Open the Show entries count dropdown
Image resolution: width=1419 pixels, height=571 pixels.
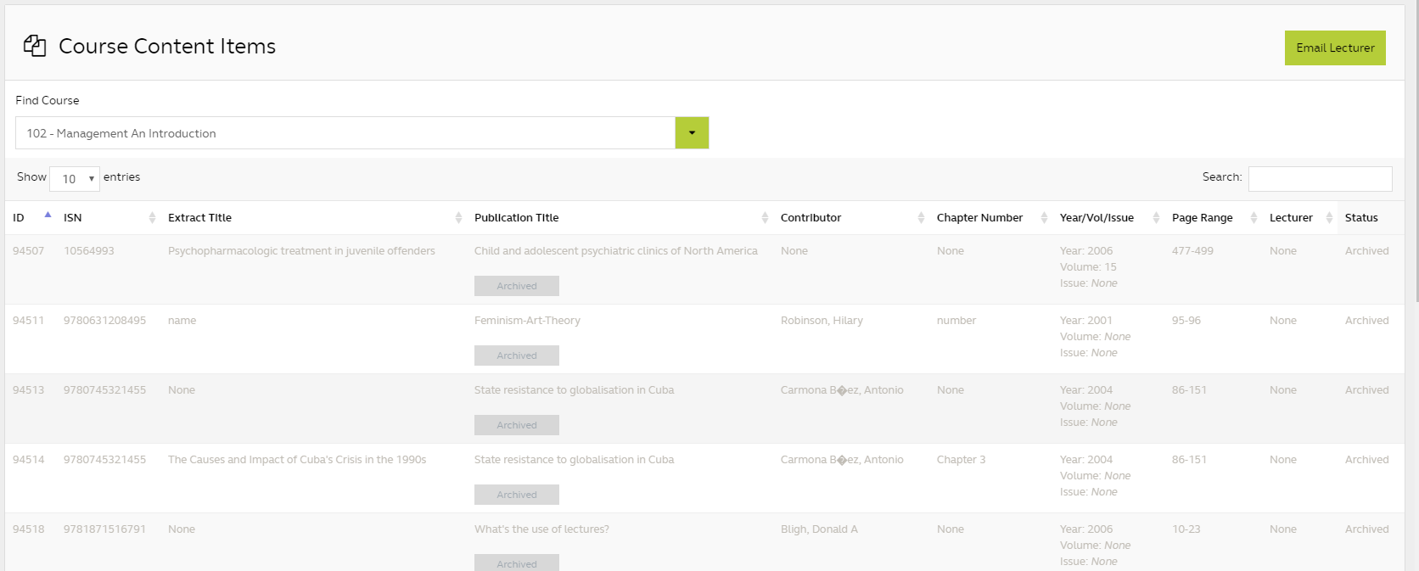click(75, 179)
